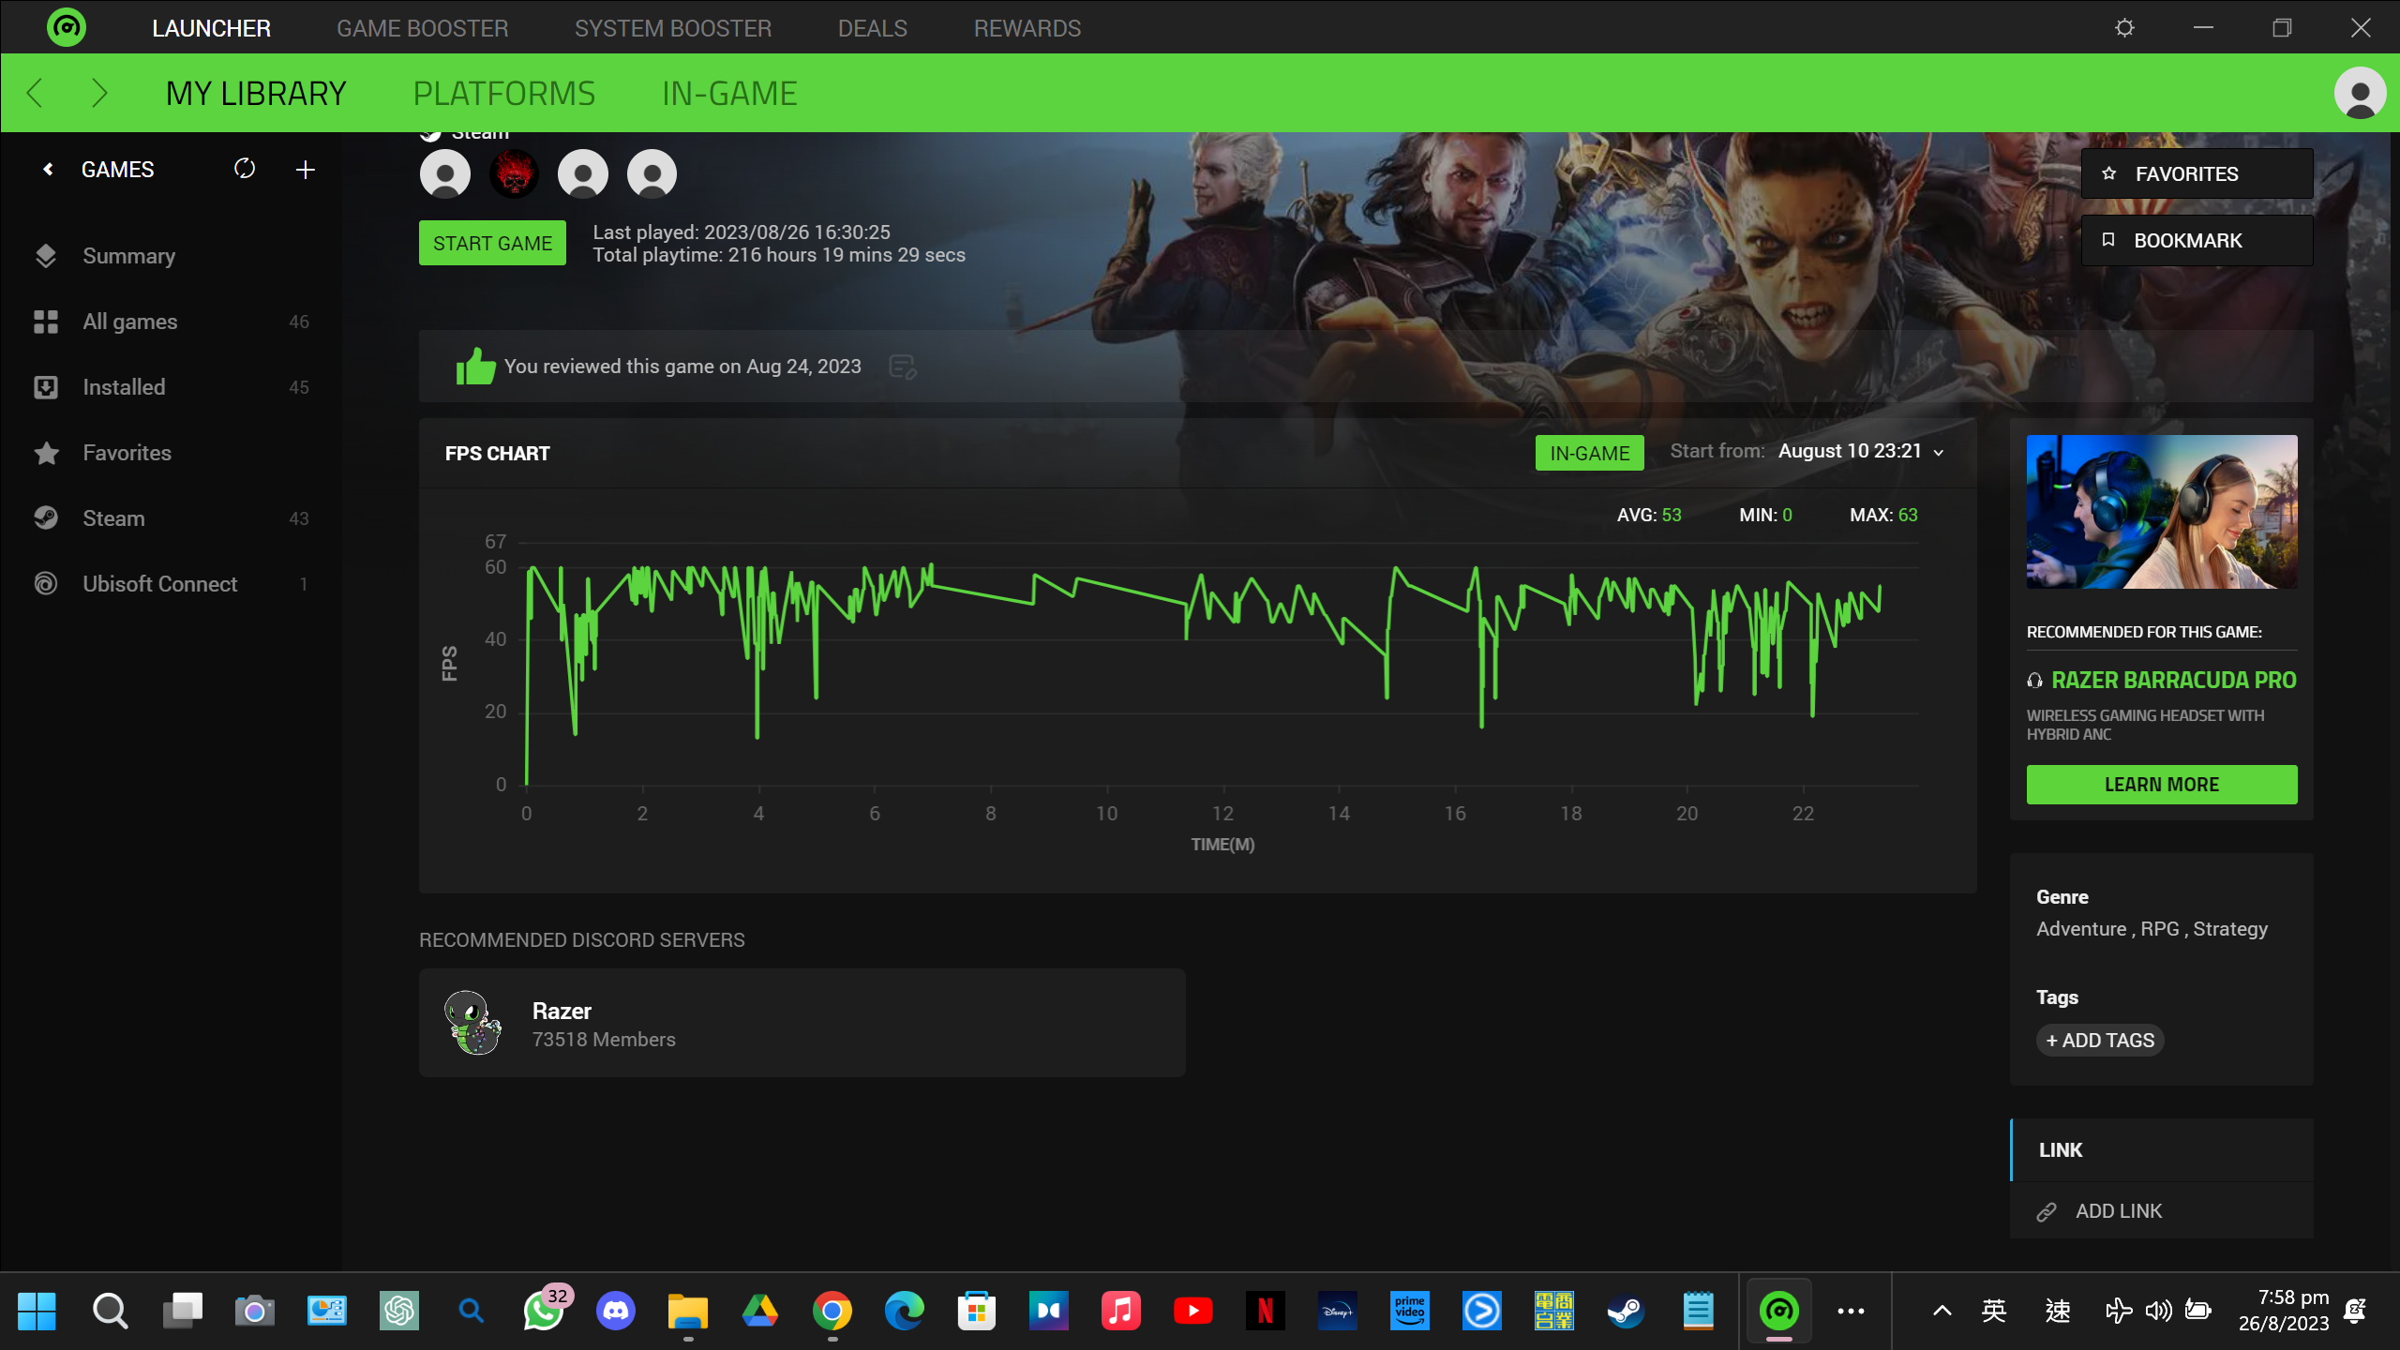The image size is (2400, 1350).
Task: Click + ADD TAGS button
Action: (x=2100, y=1040)
